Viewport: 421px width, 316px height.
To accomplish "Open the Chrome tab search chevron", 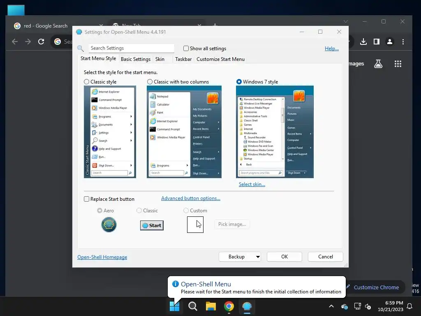I will (346, 21).
